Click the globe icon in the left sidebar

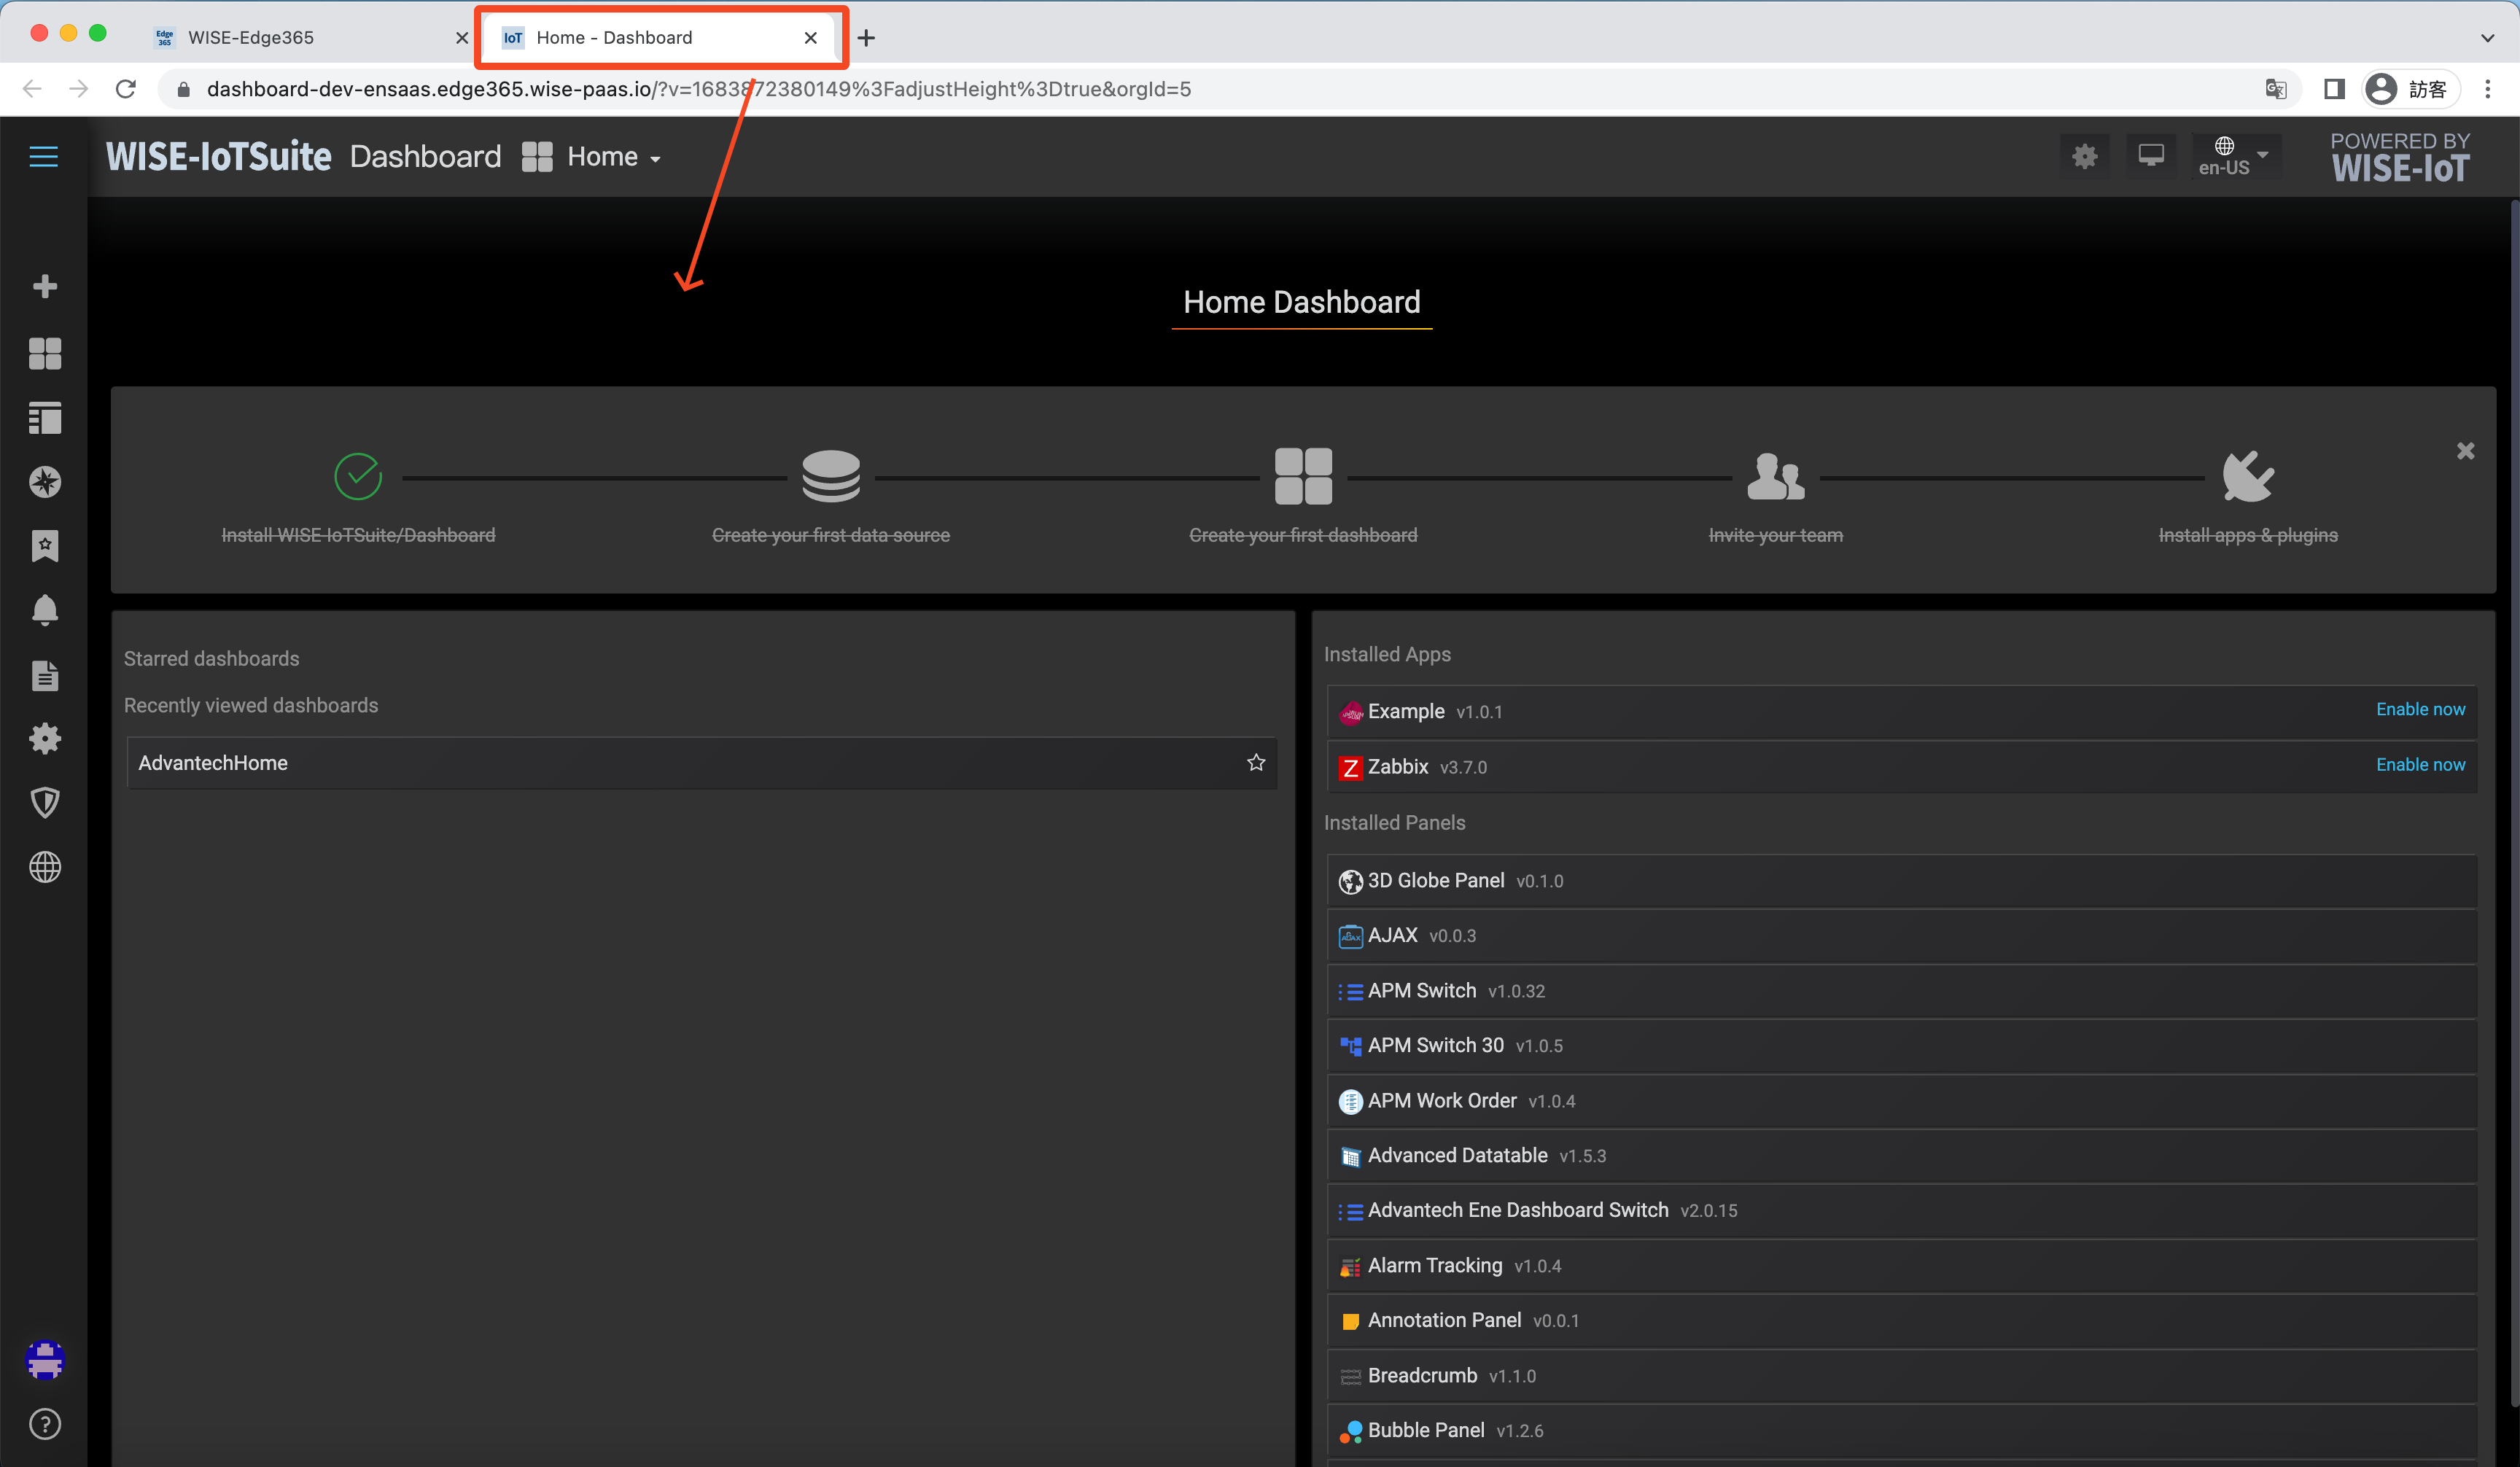(x=45, y=867)
